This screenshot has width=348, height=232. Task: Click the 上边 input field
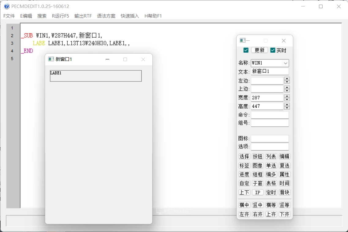[x=267, y=89]
